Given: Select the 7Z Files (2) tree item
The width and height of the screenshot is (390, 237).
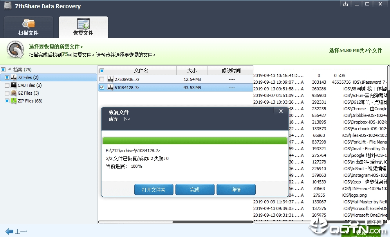Looking at the screenshot, I should click(28, 77).
